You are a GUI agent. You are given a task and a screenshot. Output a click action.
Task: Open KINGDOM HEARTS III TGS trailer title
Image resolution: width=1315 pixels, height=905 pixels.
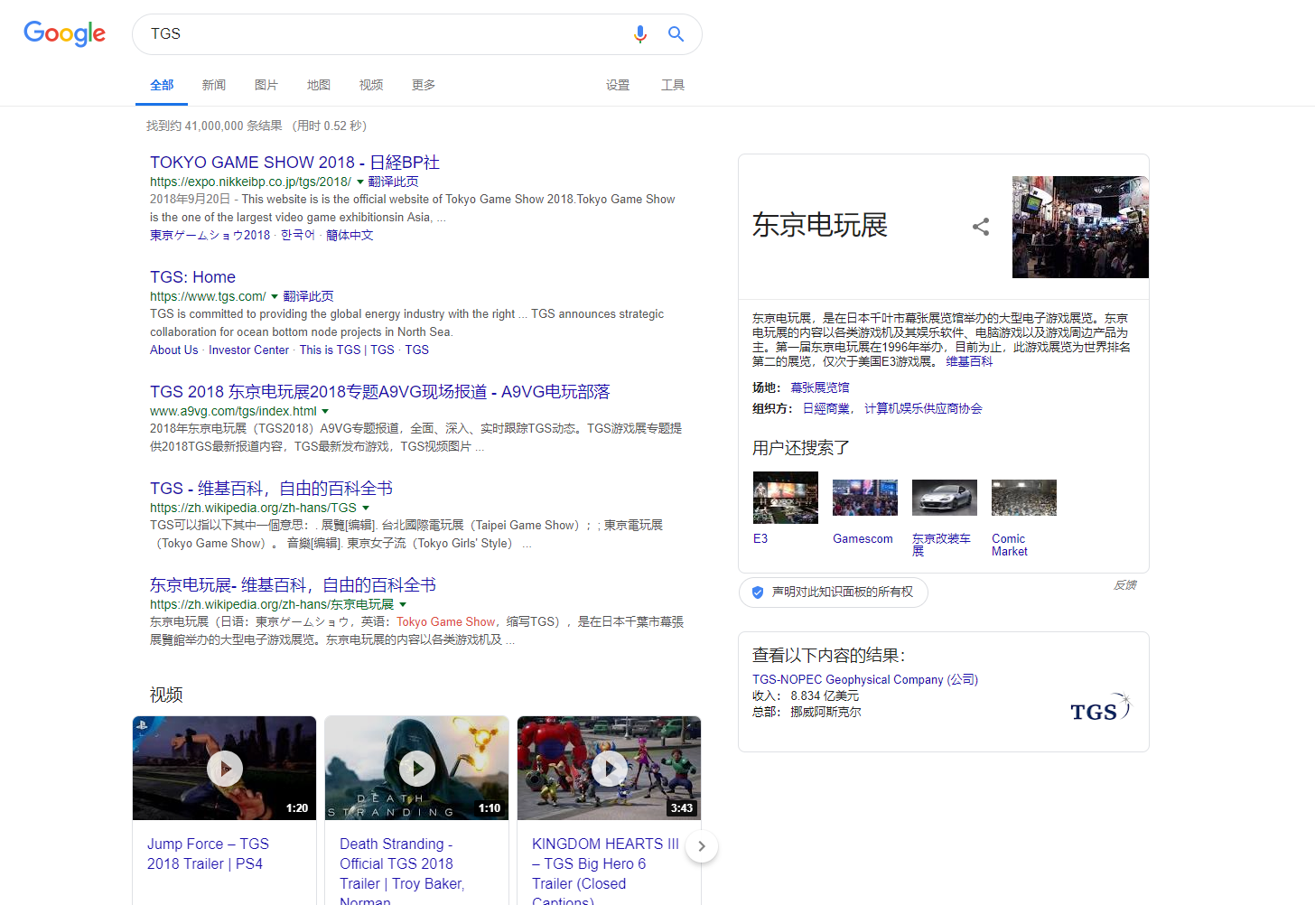(x=605, y=873)
